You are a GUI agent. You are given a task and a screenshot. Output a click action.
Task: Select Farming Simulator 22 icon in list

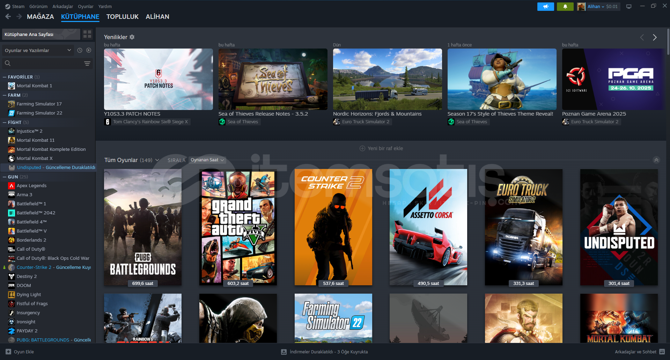pyautogui.click(x=12, y=113)
